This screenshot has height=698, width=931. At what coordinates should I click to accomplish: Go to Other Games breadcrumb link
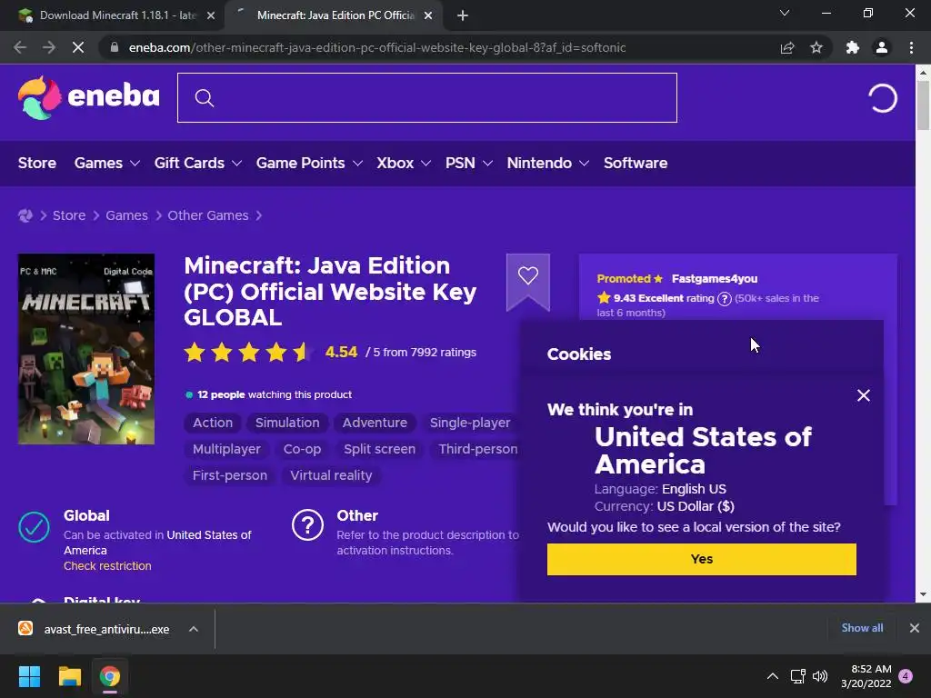pyautogui.click(x=208, y=215)
